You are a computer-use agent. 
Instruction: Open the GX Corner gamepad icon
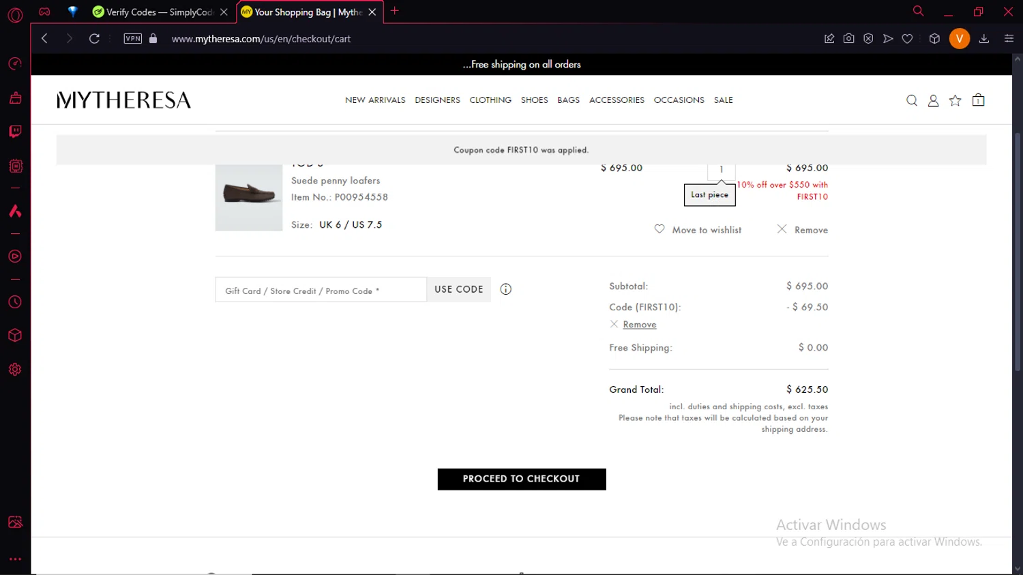click(x=44, y=12)
